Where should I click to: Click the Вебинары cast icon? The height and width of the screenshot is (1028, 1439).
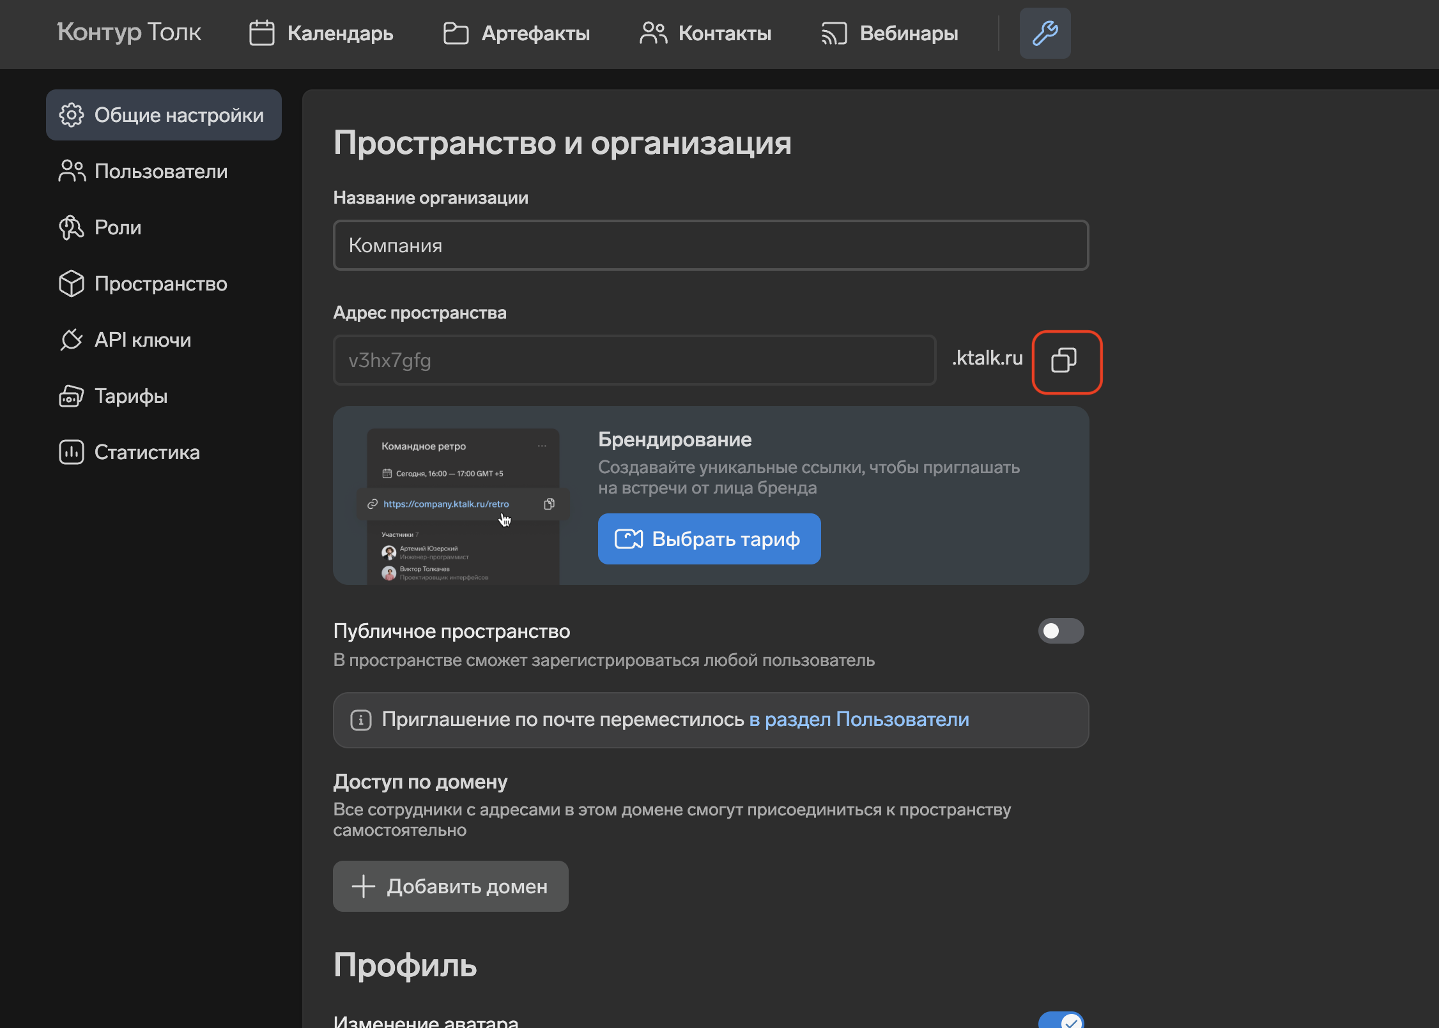(834, 33)
